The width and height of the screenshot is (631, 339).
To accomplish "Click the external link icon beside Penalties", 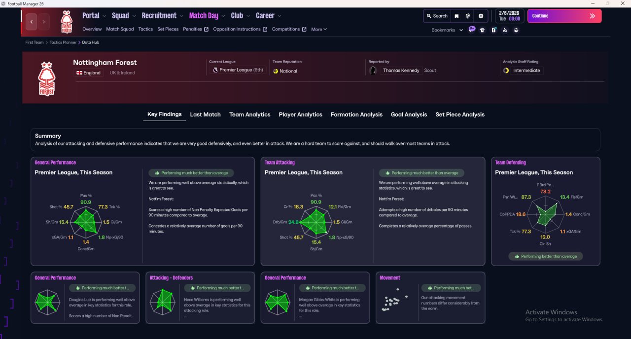I will point(206,29).
